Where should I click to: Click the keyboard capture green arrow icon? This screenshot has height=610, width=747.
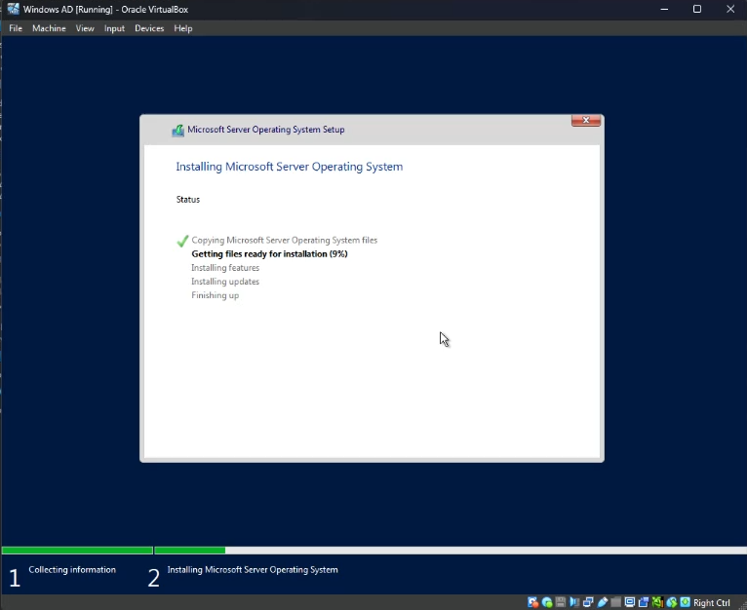point(685,602)
